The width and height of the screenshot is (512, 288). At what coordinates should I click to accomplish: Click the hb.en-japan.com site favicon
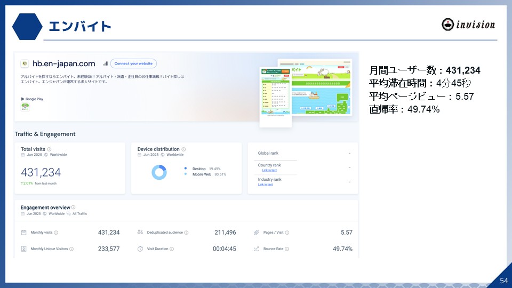click(x=25, y=63)
